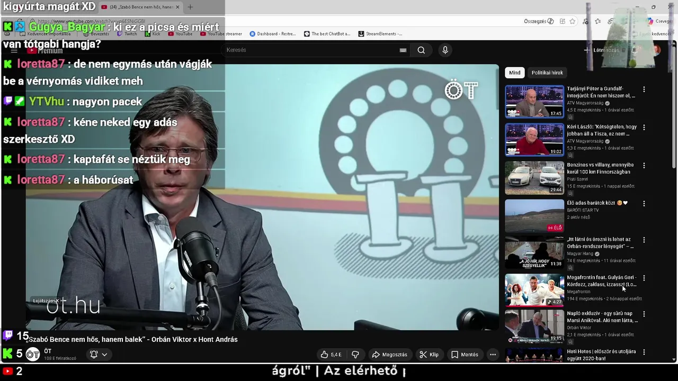
Task: Click the vertical page scrollbar thumb
Action: point(674,108)
